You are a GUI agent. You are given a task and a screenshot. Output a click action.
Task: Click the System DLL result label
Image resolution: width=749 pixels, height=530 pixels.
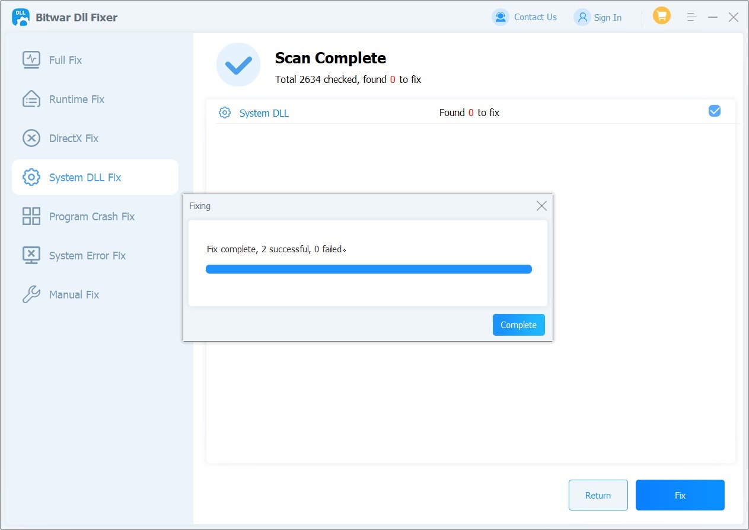click(264, 113)
